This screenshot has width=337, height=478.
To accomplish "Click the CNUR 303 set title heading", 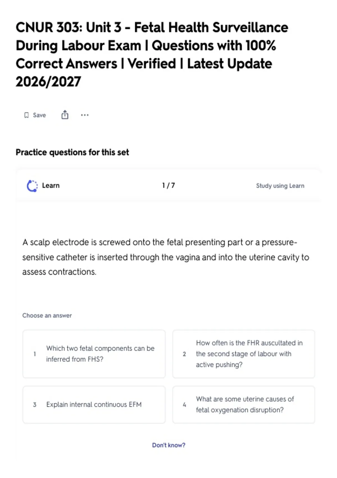I will 152,55.
